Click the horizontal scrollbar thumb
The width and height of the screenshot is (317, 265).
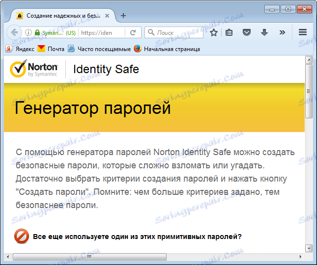pos(89,257)
